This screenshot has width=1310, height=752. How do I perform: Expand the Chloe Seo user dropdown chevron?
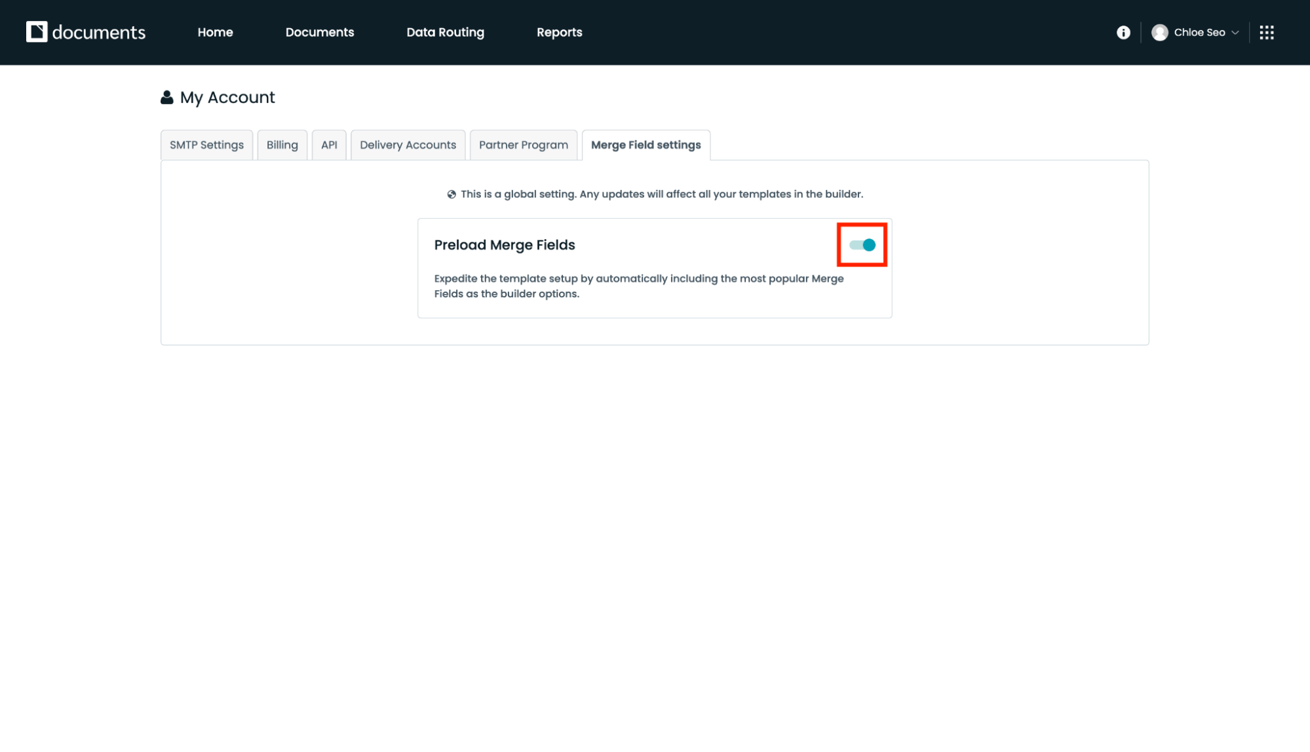[1235, 33]
